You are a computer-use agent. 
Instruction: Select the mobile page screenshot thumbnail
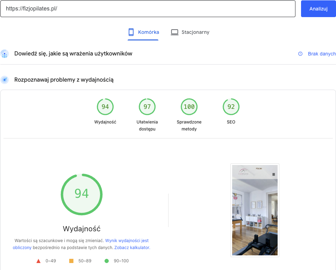click(x=255, y=210)
